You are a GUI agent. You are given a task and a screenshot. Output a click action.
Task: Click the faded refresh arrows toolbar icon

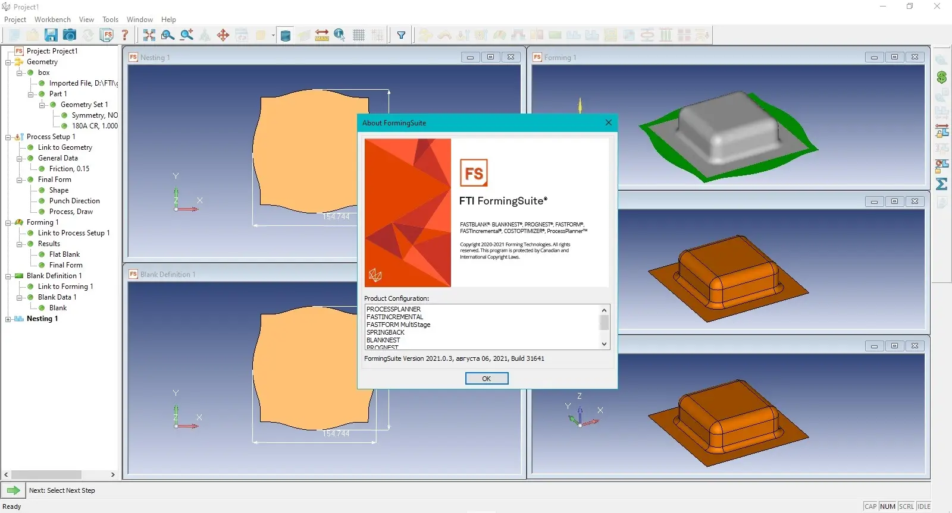88,35
